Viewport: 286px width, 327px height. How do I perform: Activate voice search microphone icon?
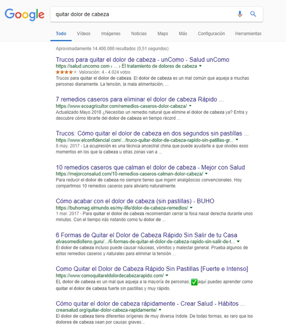click(x=240, y=14)
